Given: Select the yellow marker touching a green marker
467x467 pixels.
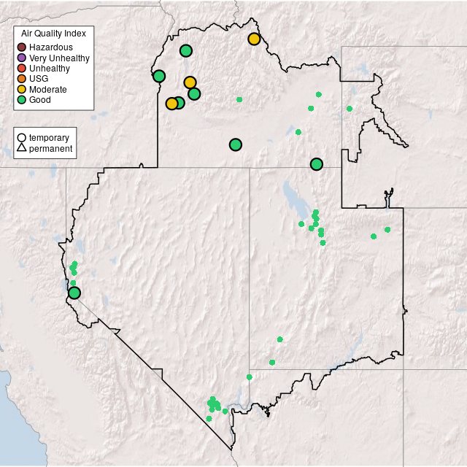Looking at the screenshot, I should click(x=171, y=104).
